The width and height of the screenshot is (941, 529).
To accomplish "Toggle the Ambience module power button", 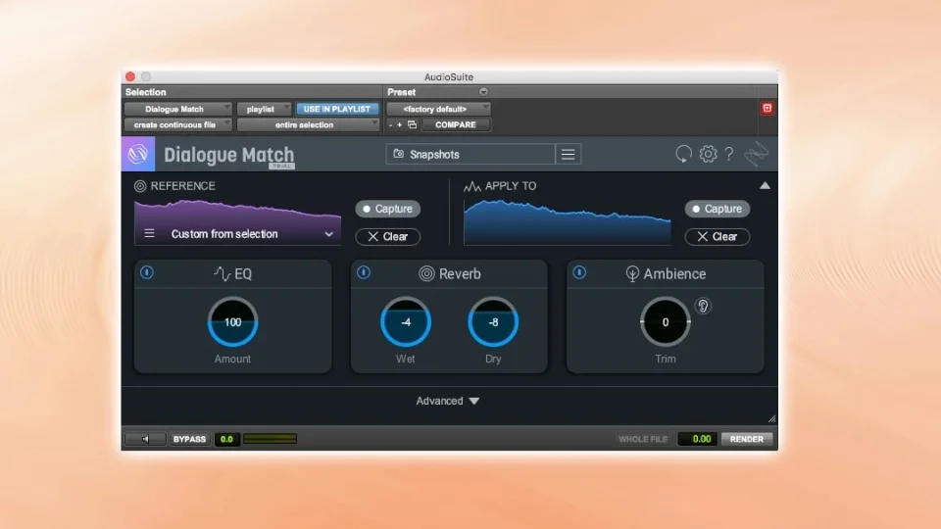I will (x=579, y=272).
